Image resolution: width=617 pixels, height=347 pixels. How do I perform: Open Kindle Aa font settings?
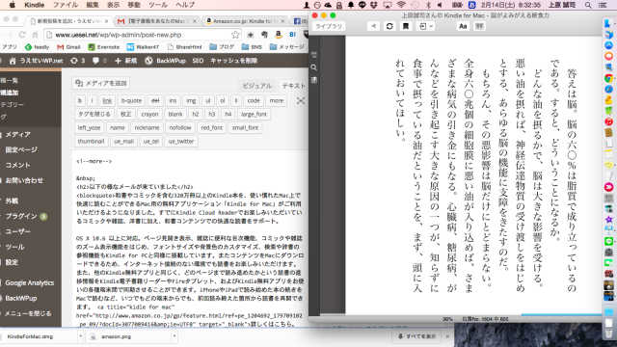pos(463,26)
